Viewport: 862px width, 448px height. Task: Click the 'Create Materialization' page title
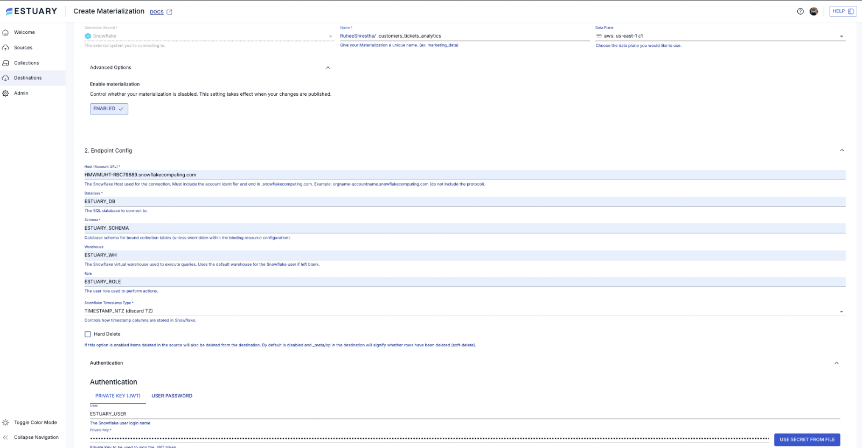[x=109, y=11]
